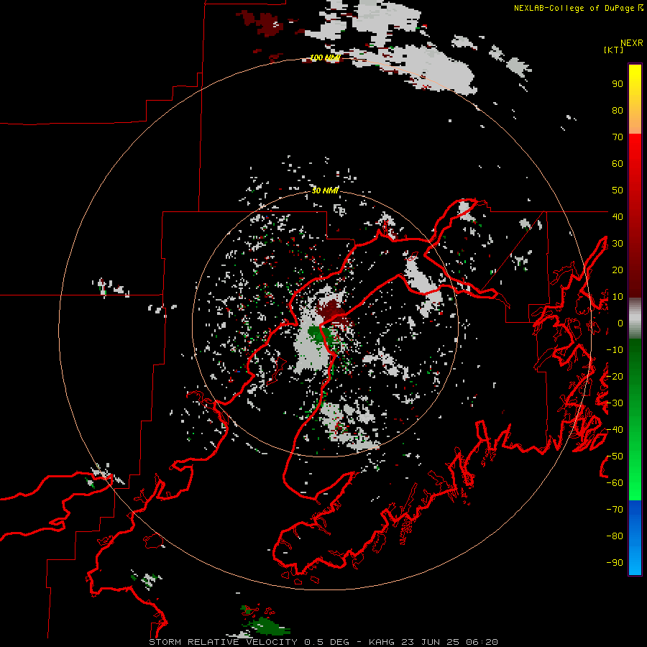Click the NEXR label above the color scale
This screenshot has width=647, height=647.
[x=632, y=43]
